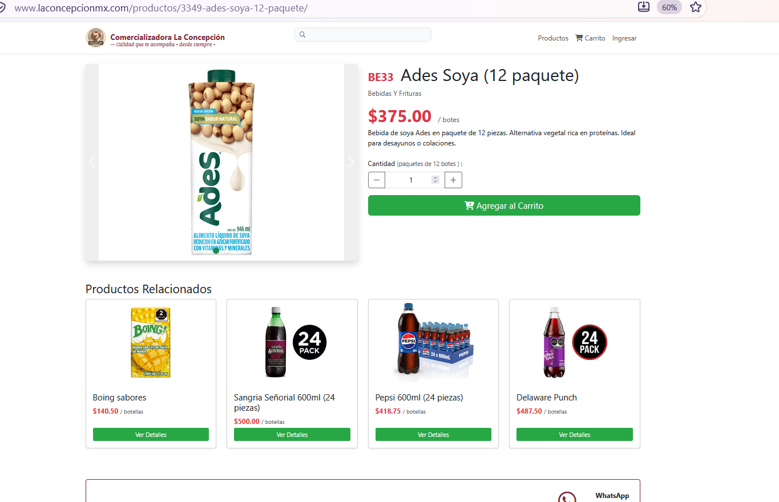Select the carousel indicator dot
The image size is (779, 502).
[216, 250]
